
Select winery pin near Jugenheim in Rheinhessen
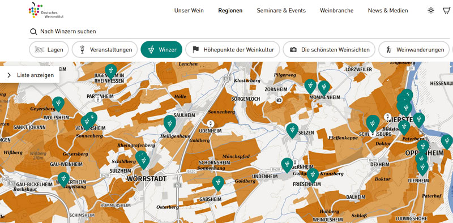[x=110, y=71]
